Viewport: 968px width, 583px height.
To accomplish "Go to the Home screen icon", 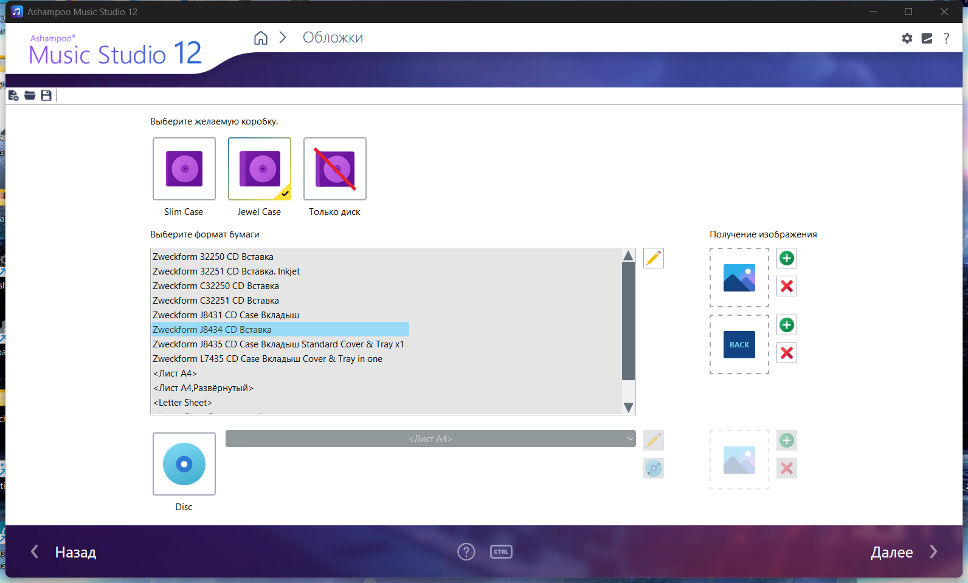I will point(261,38).
